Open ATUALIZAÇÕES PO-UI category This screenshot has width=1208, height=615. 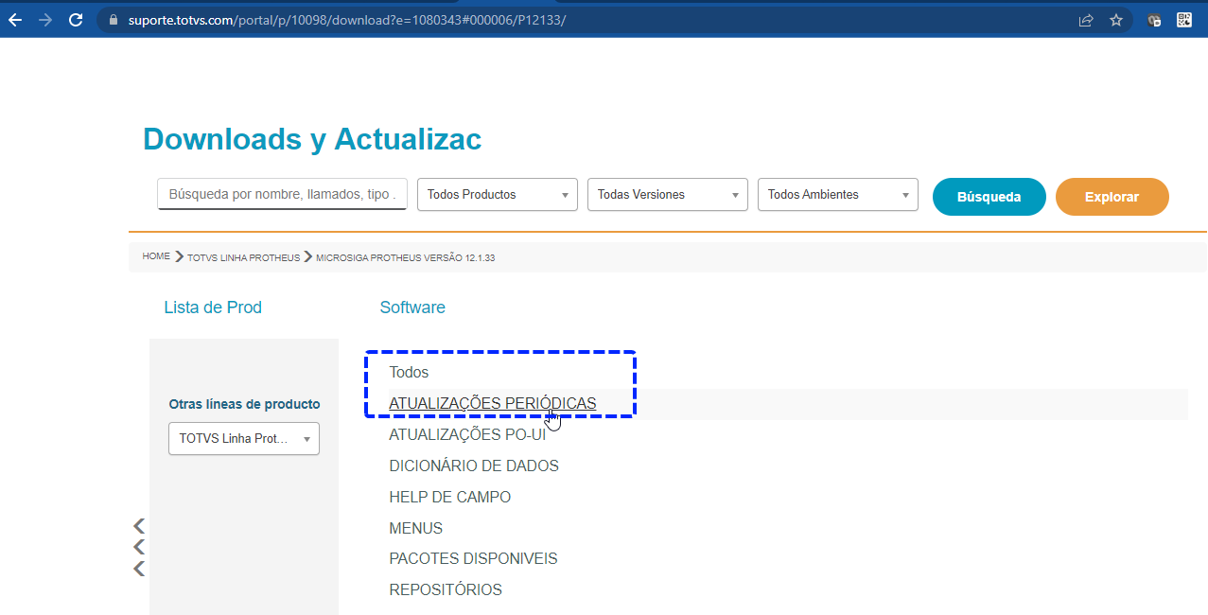tap(467, 434)
